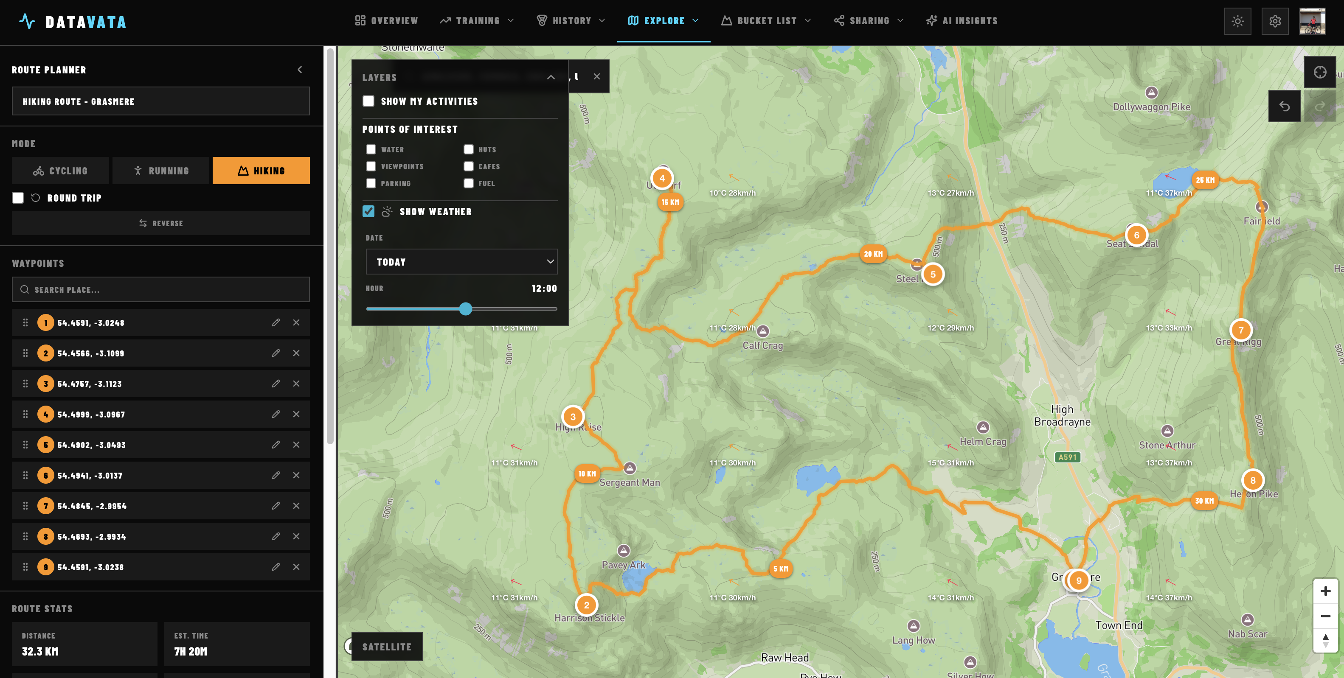Edit waypoint 9 at 54.4591, -3.0238
The height and width of the screenshot is (678, 1344).
(x=276, y=567)
